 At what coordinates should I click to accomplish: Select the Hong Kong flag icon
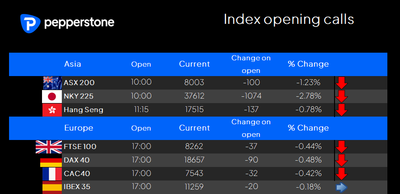(x=52, y=110)
